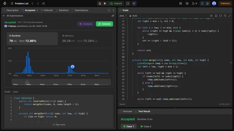
Task: Go back to All Submissions
Action: pyautogui.click(x=13, y=16)
